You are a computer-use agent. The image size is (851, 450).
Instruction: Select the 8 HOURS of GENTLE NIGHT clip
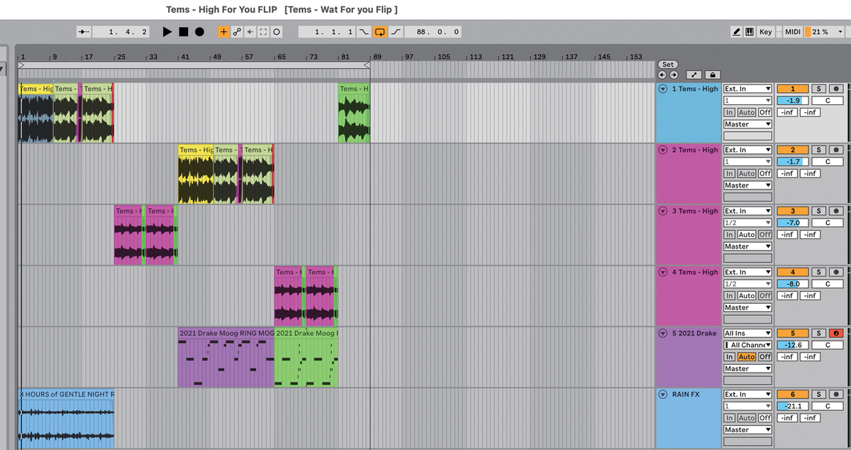66,419
